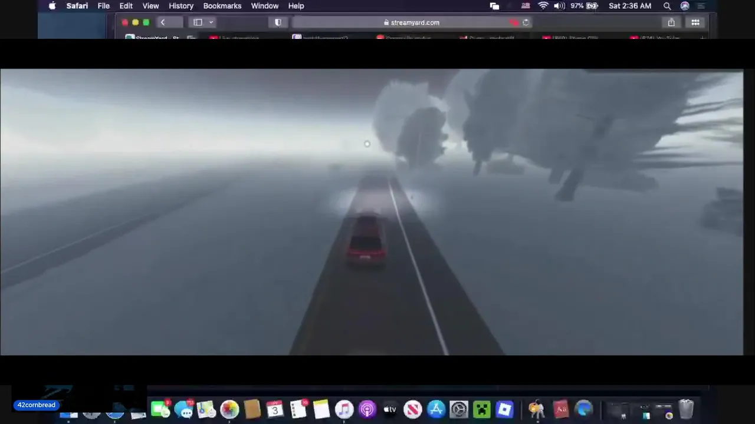Open yellow Notes app in Dock
The width and height of the screenshot is (755, 424).
tap(321, 409)
